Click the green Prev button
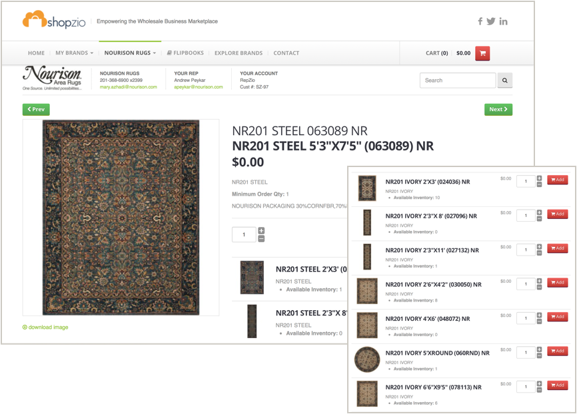Screen dimensions: 577x414 36,109
